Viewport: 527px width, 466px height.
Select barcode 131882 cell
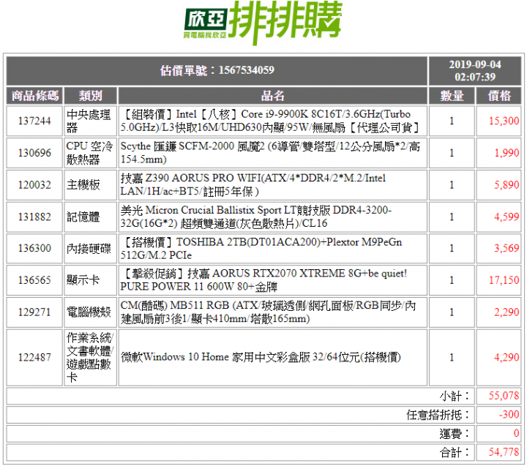(x=34, y=217)
